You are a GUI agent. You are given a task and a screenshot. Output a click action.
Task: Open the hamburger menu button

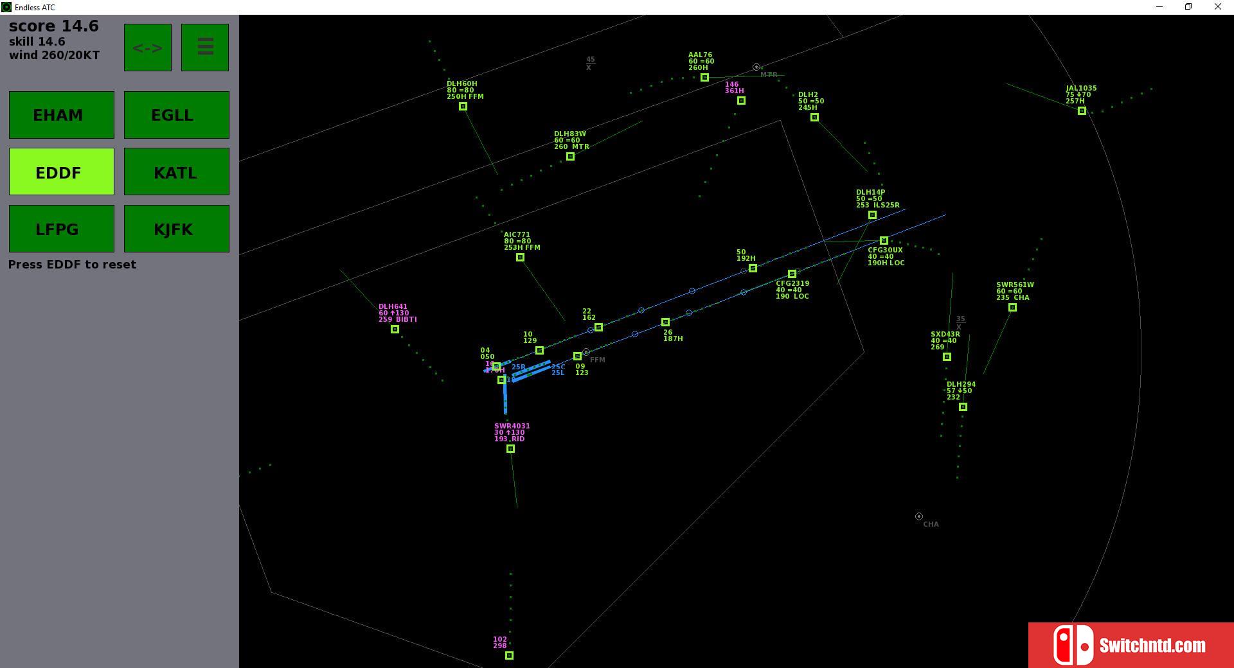point(205,48)
